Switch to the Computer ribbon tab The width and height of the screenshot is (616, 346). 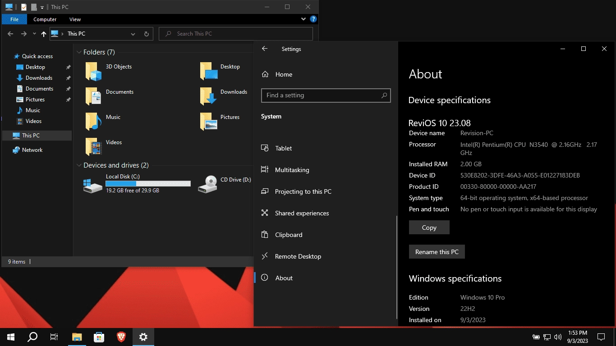tap(45, 19)
